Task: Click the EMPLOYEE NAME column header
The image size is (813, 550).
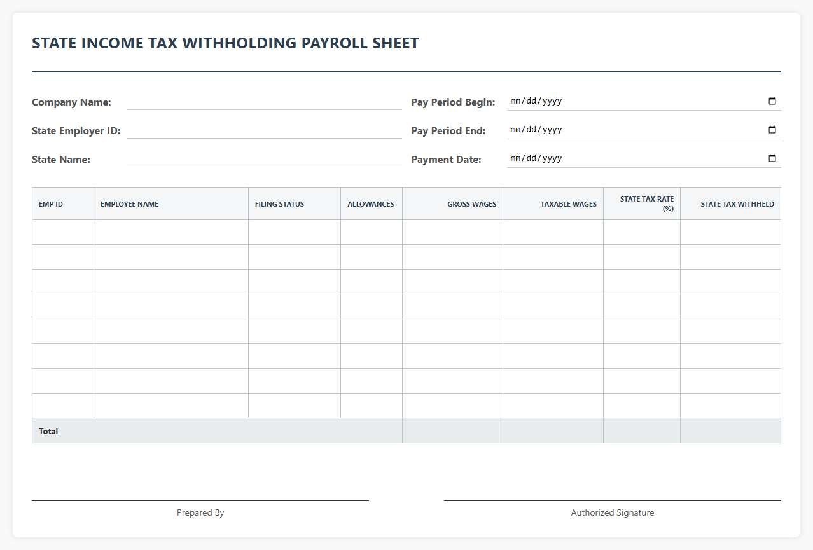Action: 171,204
